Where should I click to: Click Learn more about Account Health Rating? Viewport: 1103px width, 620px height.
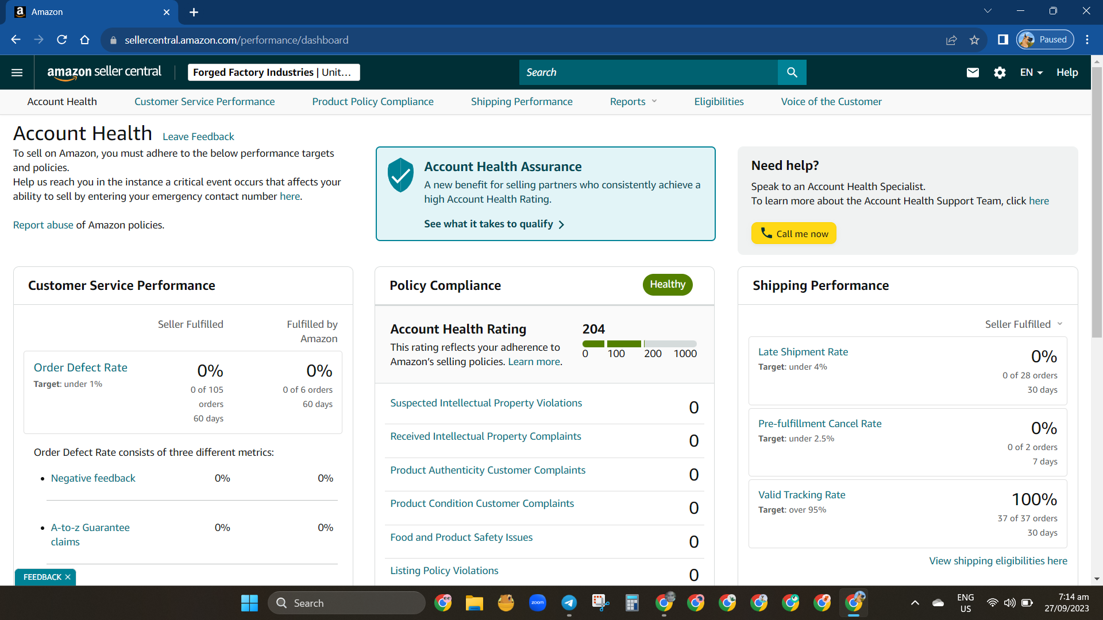click(x=534, y=362)
